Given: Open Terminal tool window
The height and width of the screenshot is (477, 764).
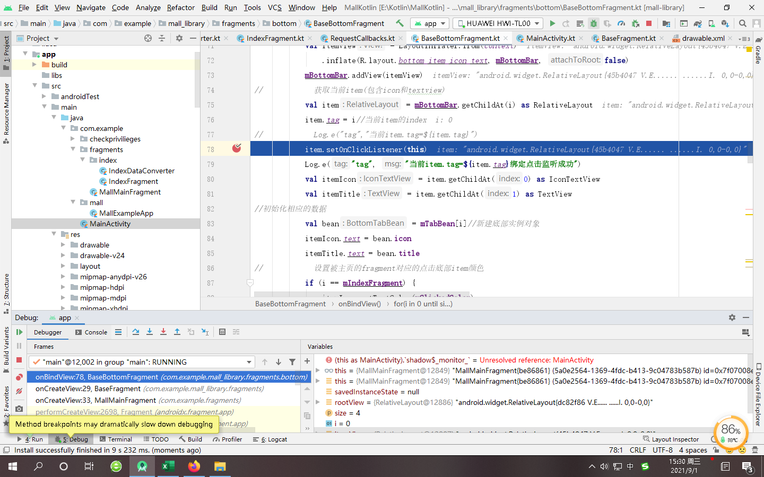Looking at the screenshot, I should pos(115,439).
